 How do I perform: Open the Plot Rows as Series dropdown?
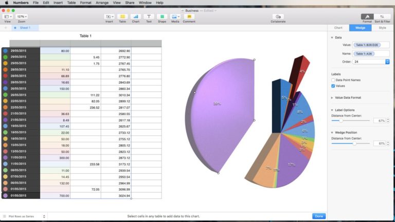[24, 216]
